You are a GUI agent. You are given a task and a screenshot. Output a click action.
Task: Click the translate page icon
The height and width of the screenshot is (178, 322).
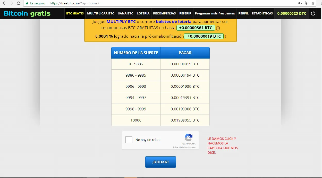[x=307, y=3]
